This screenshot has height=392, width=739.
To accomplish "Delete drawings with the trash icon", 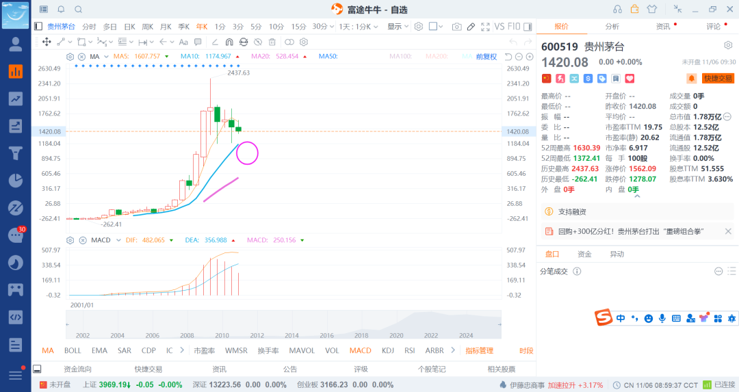I will pyautogui.click(x=272, y=42).
